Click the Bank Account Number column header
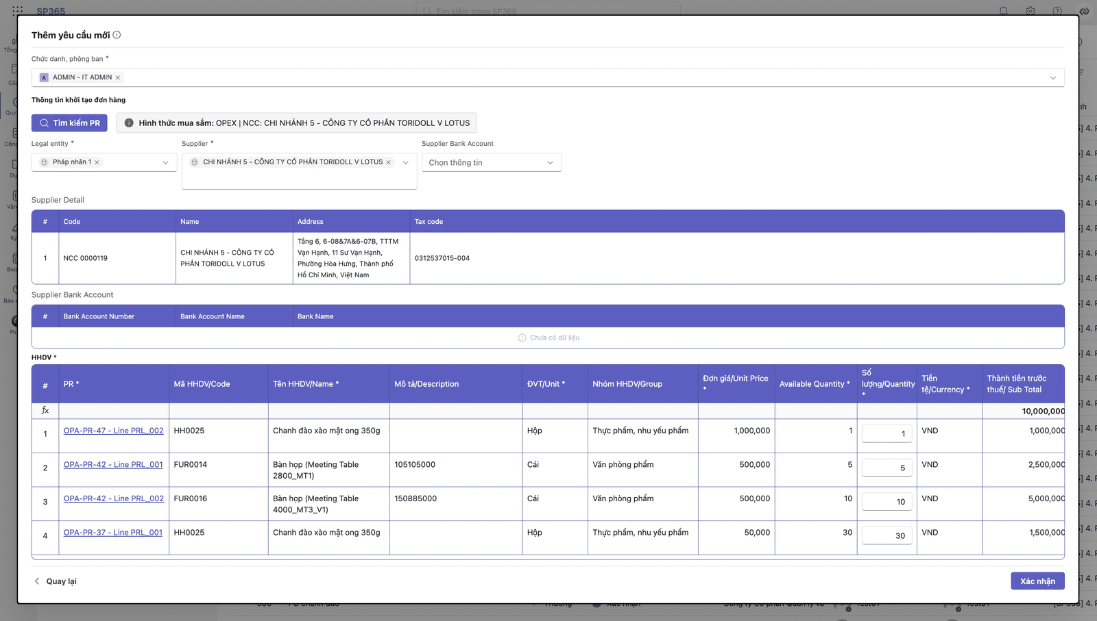1097x621 pixels. point(117,316)
